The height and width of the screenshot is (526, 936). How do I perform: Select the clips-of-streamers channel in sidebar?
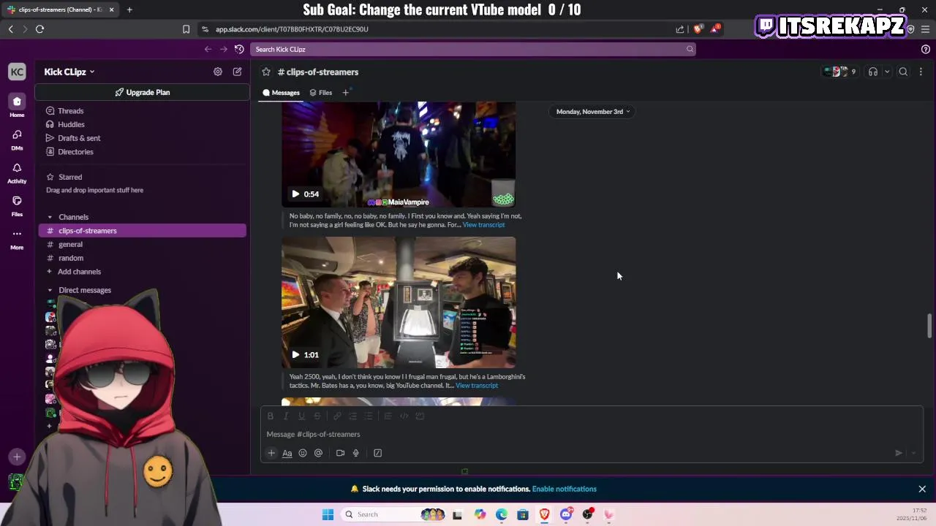point(143,231)
